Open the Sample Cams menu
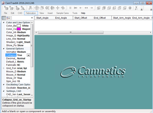 click(x=62, y=13)
